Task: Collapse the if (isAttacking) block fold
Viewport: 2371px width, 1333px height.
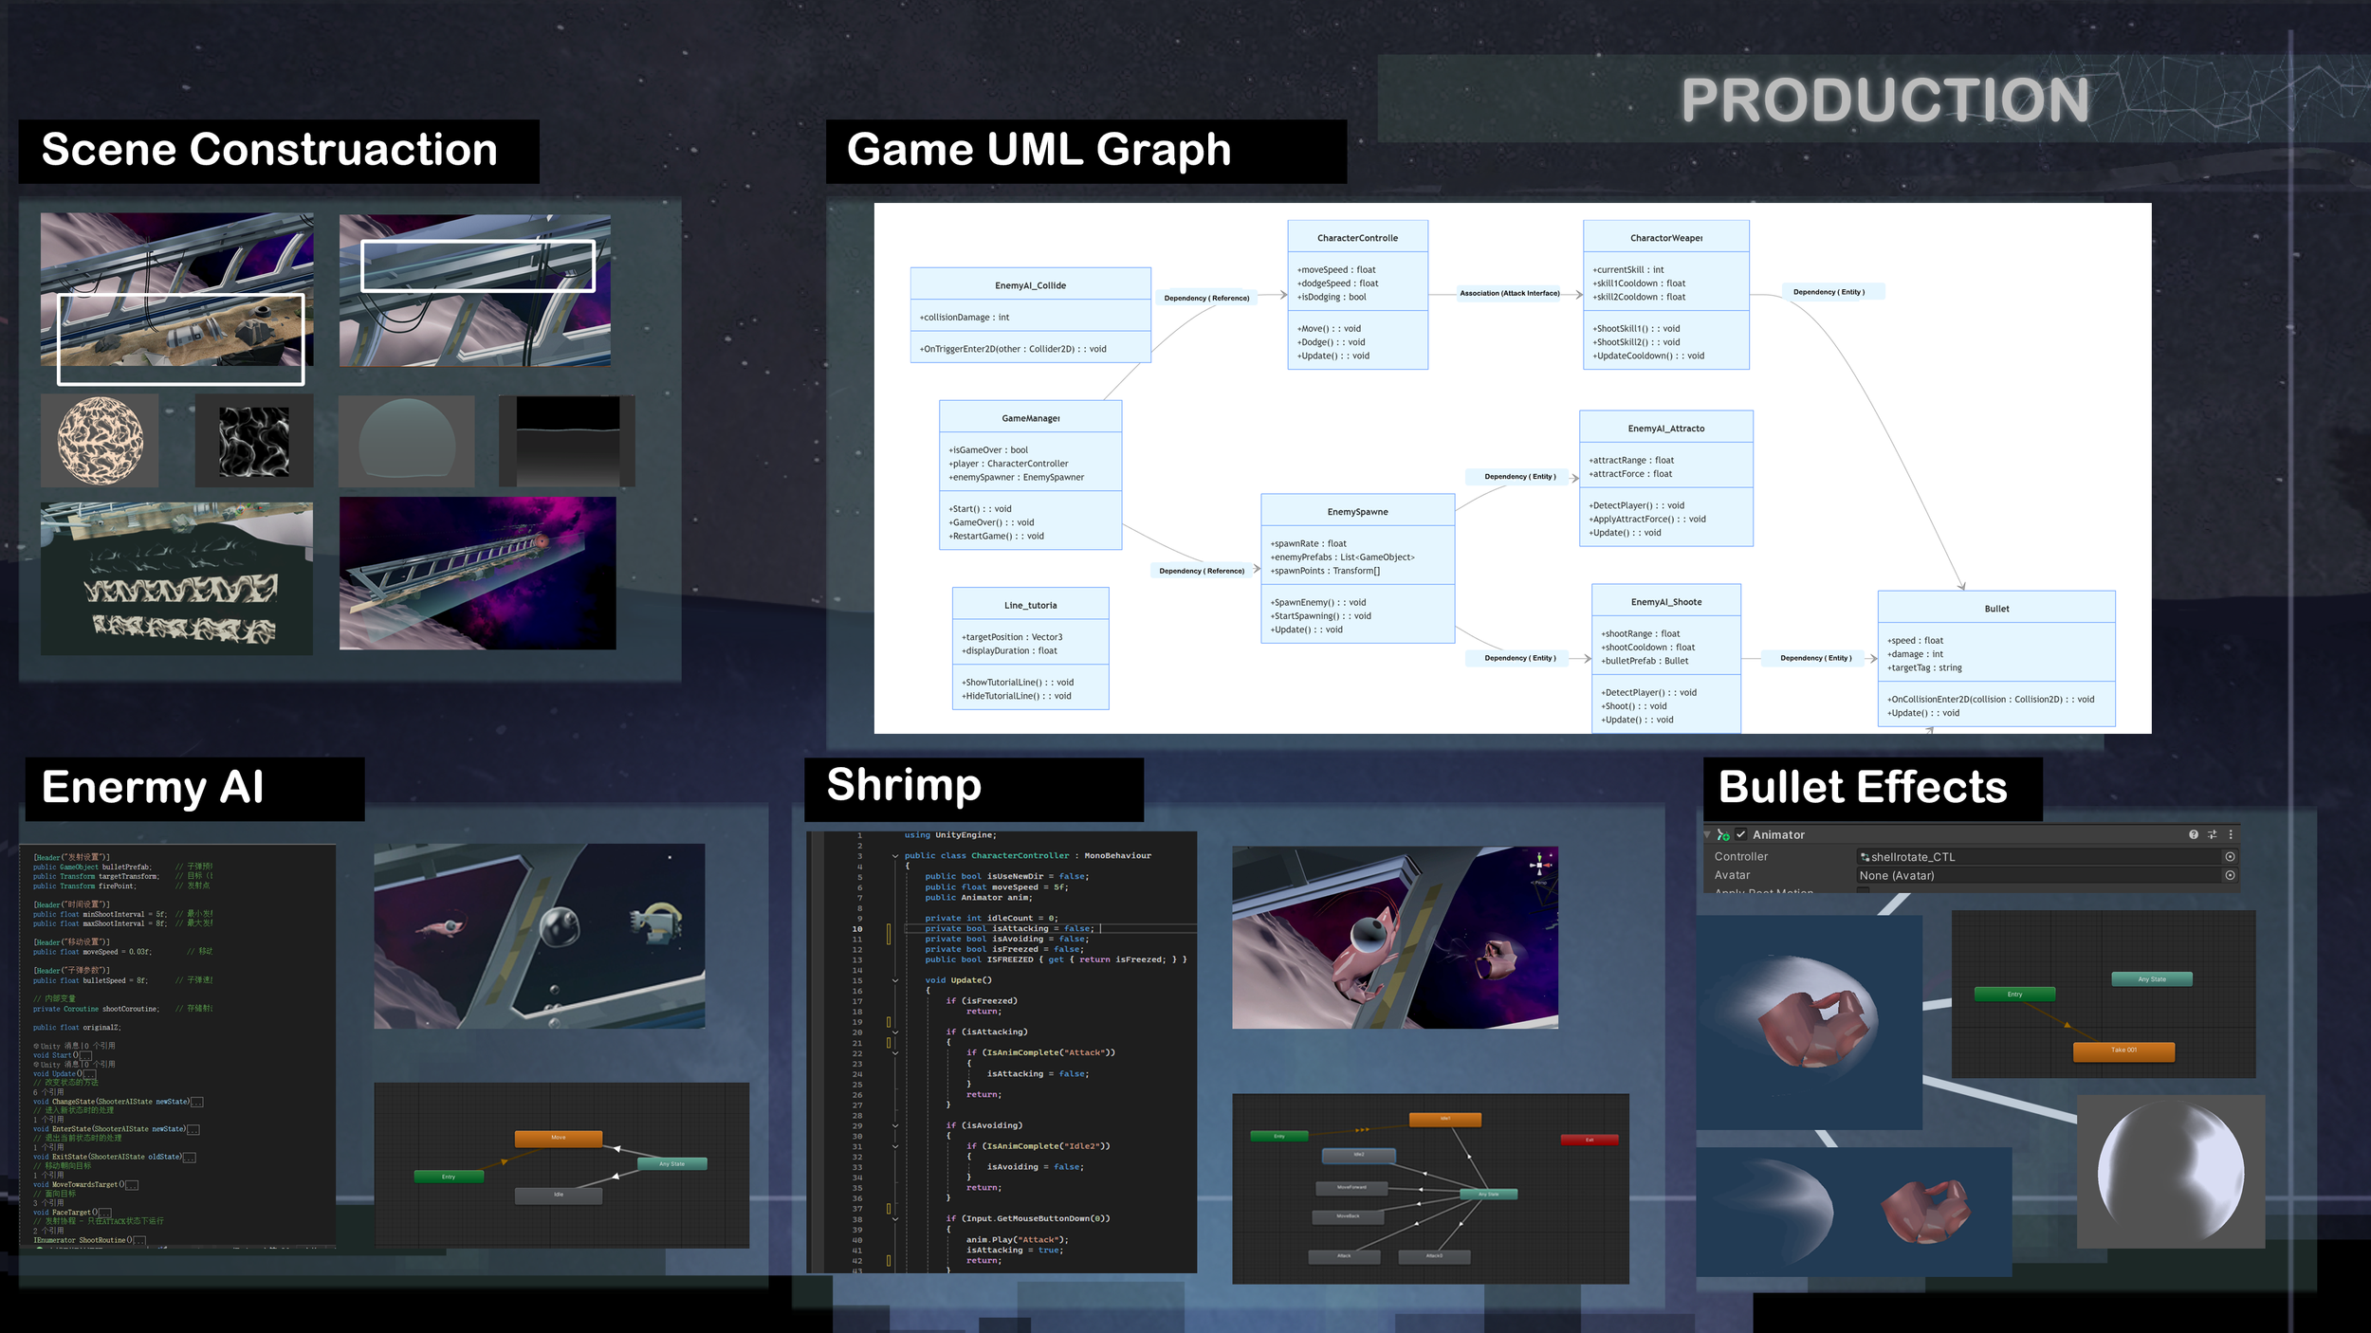Action: point(894,1032)
